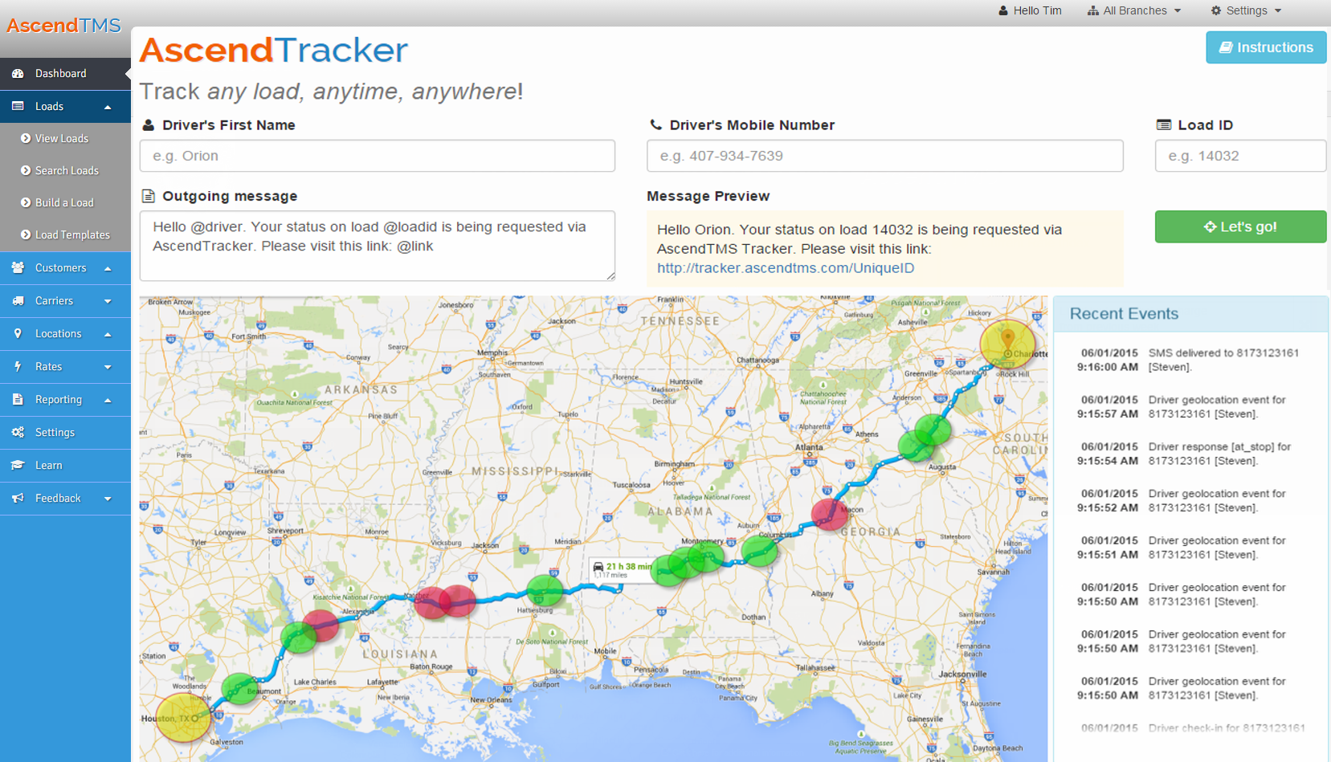Click the branches sitemap icon in top bar
The height and width of the screenshot is (762, 1331).
point(1093,10)
